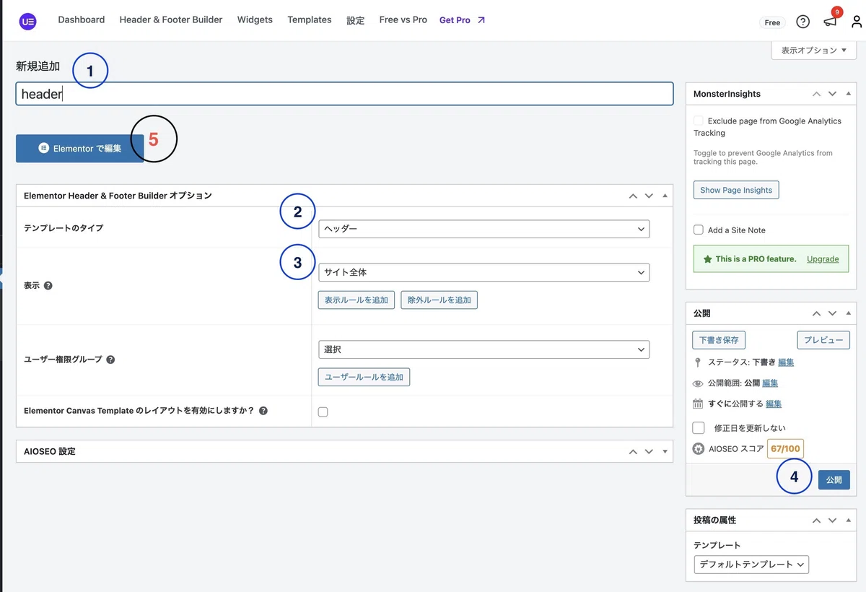Image resolution: width=866 pixels, height=592 pixels.
Task: Move AIOSEO 設定 panel up arrow
Action: (x=633, y=452)
